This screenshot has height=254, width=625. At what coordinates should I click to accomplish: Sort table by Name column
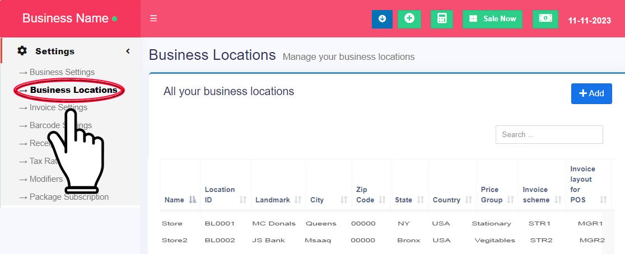(180, 200)
